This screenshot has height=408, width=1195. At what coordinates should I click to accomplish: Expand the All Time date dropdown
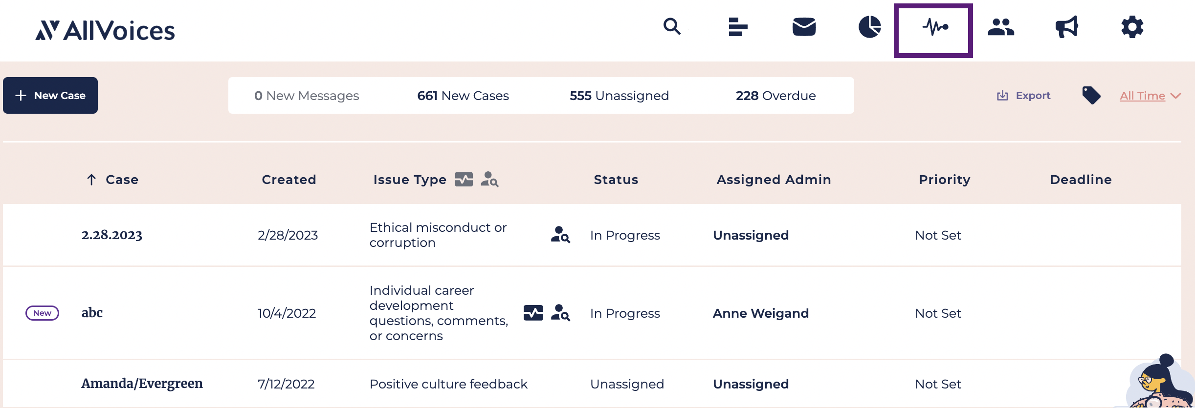(1151, 96)
